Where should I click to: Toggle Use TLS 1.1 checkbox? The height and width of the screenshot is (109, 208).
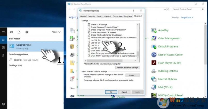89,45
